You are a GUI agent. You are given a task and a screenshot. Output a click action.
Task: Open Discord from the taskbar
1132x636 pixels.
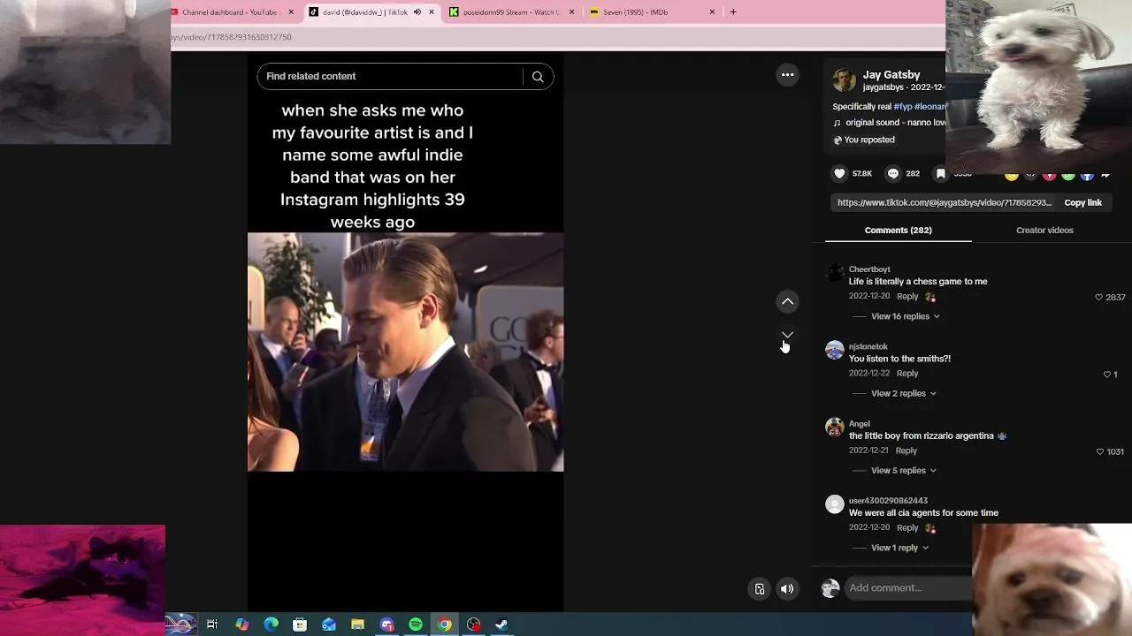pos(386,625)
